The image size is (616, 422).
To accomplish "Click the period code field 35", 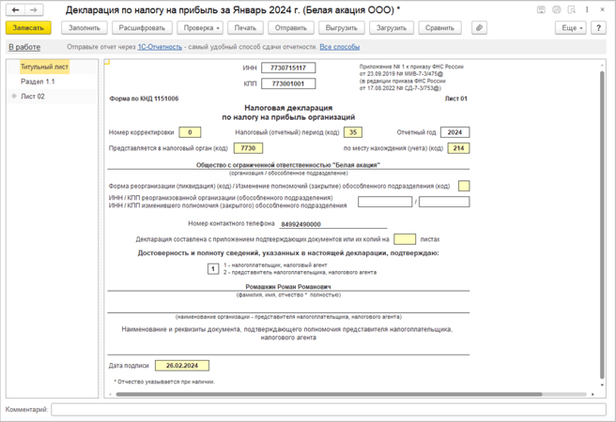I will (x=353, y=132).
